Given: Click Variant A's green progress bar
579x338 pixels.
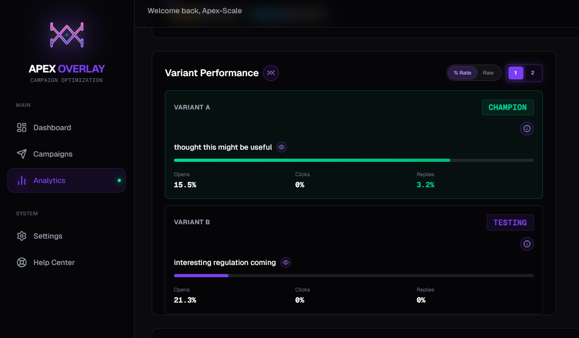Looking at the screenshot, I should click(312, 160).
